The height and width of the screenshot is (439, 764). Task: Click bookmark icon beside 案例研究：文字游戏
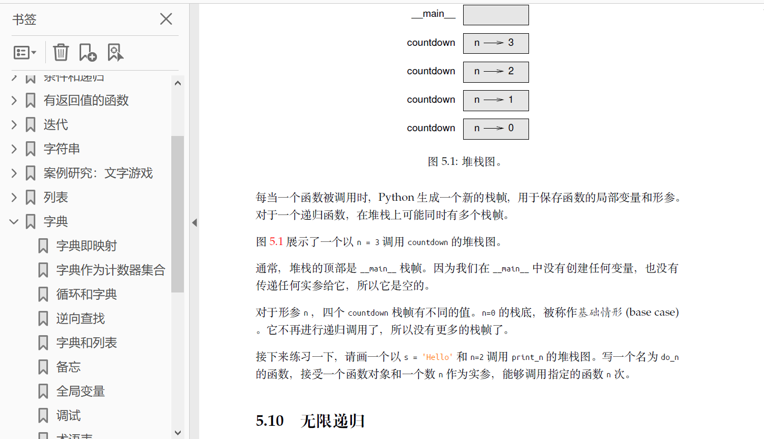pos(31,173)
